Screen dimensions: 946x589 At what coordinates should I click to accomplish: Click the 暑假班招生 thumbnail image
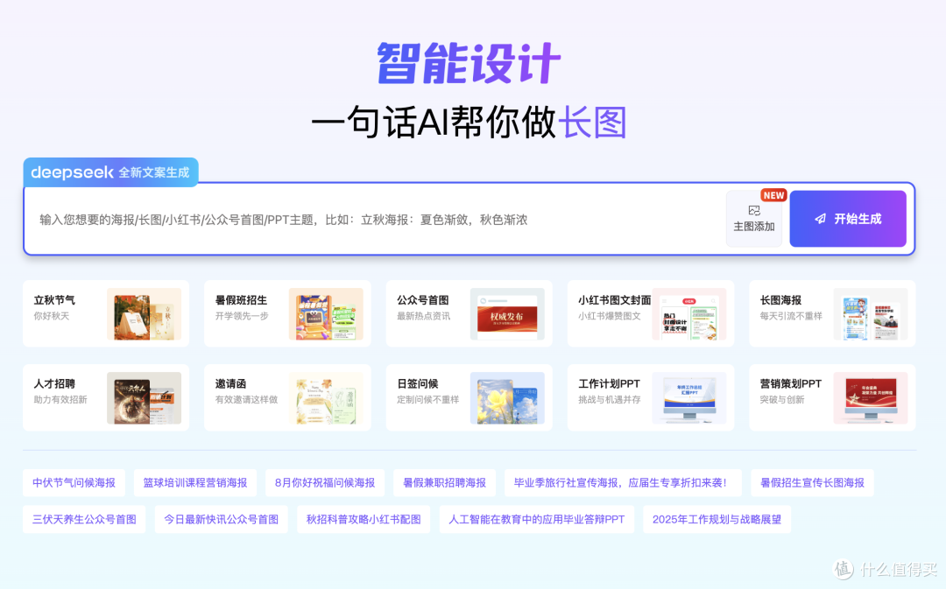[x=326, y=313]
